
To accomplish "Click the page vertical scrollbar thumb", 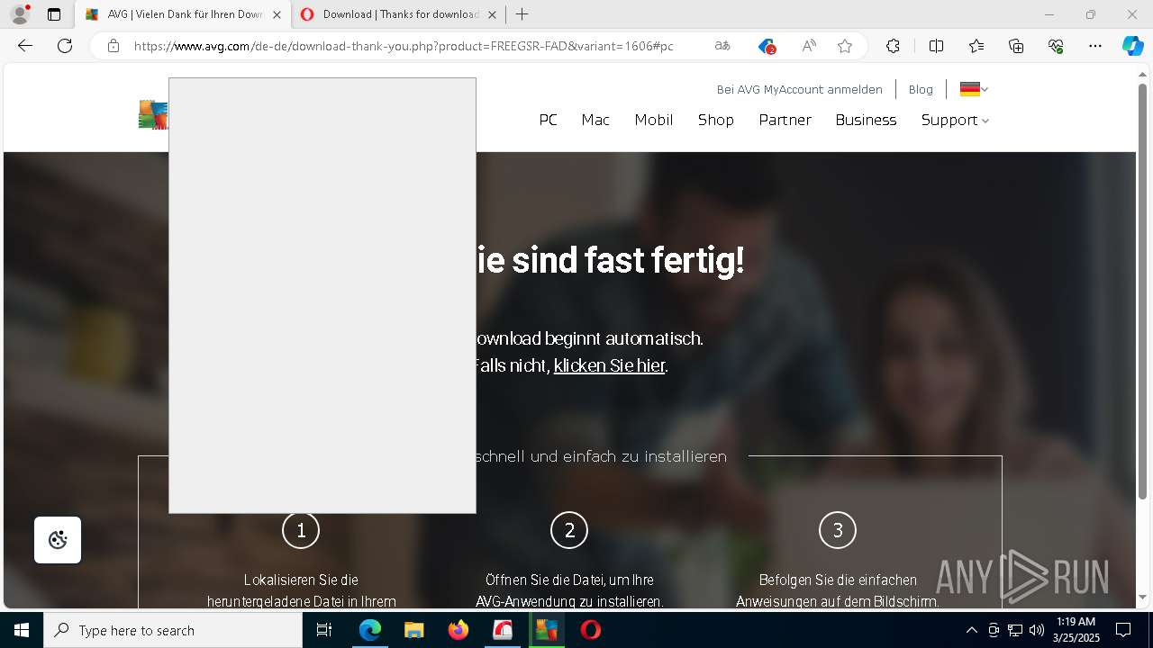I will (1142, 291).
